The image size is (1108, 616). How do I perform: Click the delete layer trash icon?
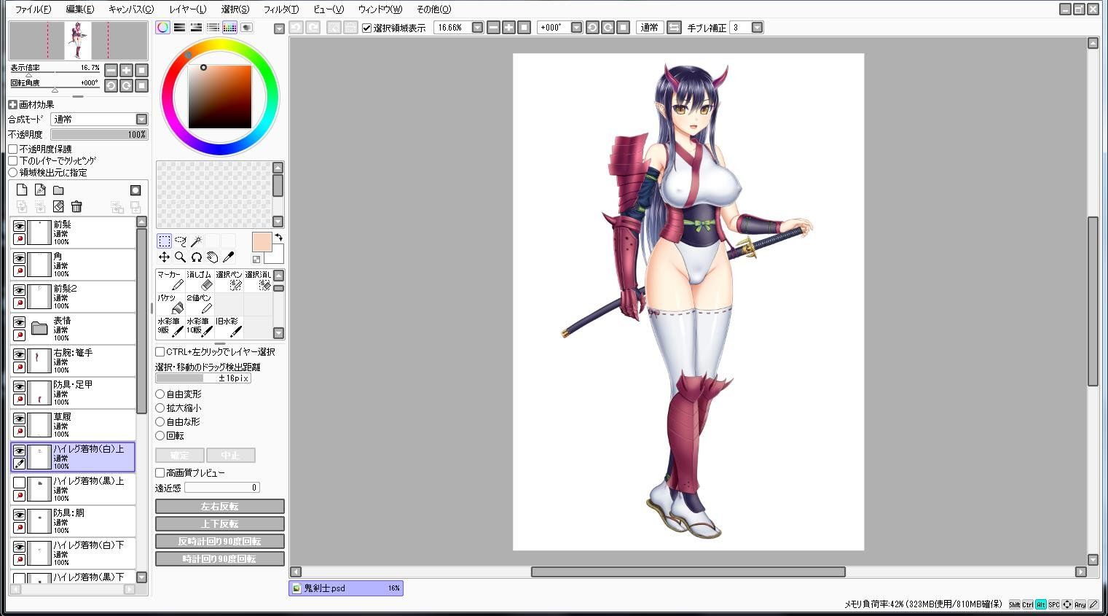(76, 207)
